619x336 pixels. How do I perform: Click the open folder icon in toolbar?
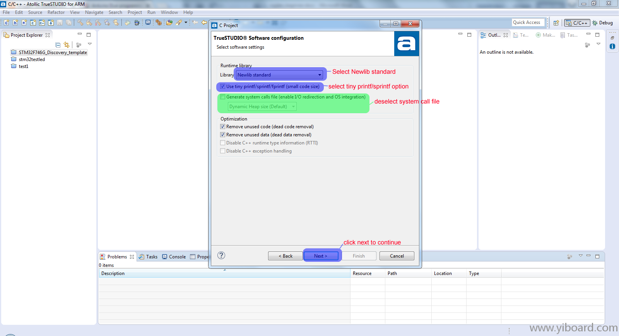[169, 22]
